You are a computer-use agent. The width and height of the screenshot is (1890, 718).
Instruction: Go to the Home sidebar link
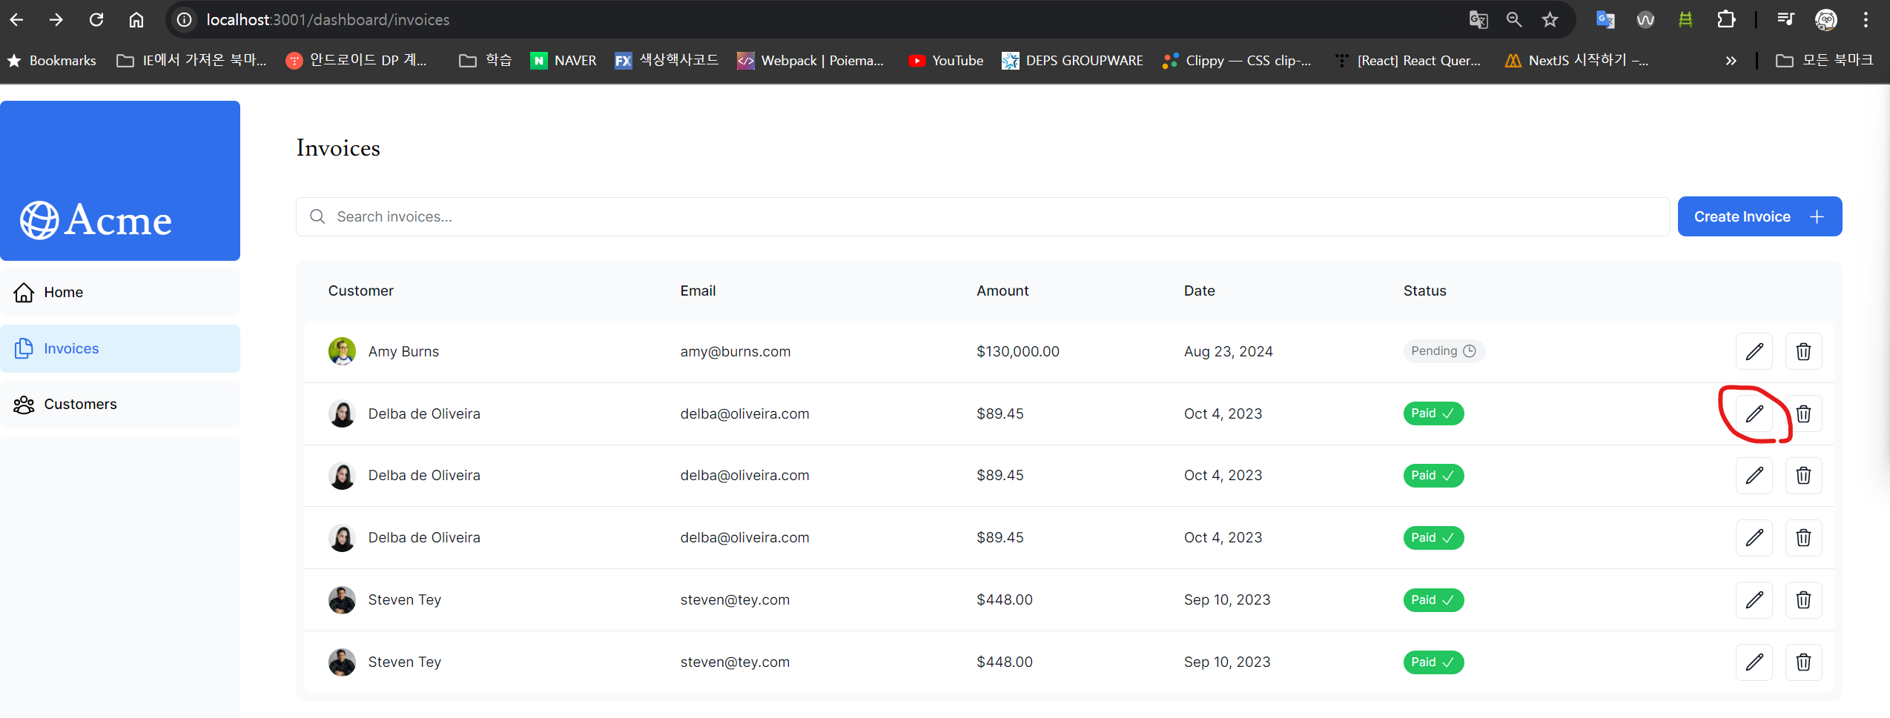(x=120, y=292)
